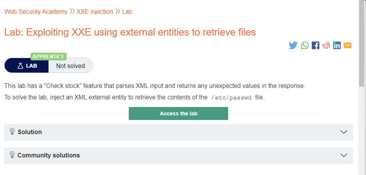The image size is (366, 175).
Task: Share the lab via Twitter icon
Action: (293, 45)
